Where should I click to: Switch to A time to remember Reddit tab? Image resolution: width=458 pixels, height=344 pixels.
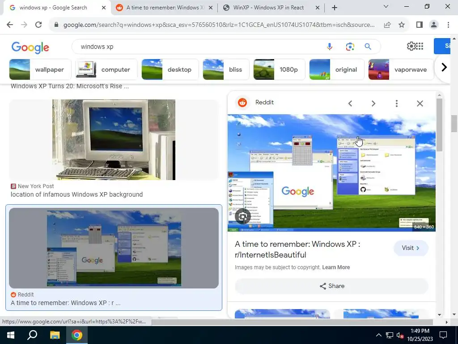(165, 8)
